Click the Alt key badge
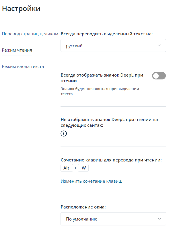Screen dimensions: 173x230 click(67, 168)
